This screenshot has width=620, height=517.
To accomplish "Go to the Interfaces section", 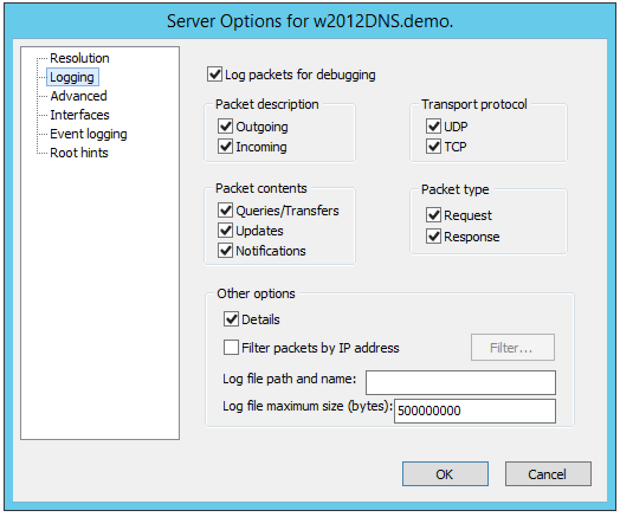I will [x=79, y=115].
